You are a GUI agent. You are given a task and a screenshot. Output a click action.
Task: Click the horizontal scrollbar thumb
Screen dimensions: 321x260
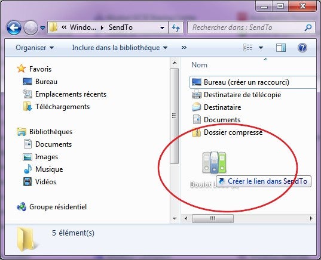pyautogui.click(x=212, y=218)
